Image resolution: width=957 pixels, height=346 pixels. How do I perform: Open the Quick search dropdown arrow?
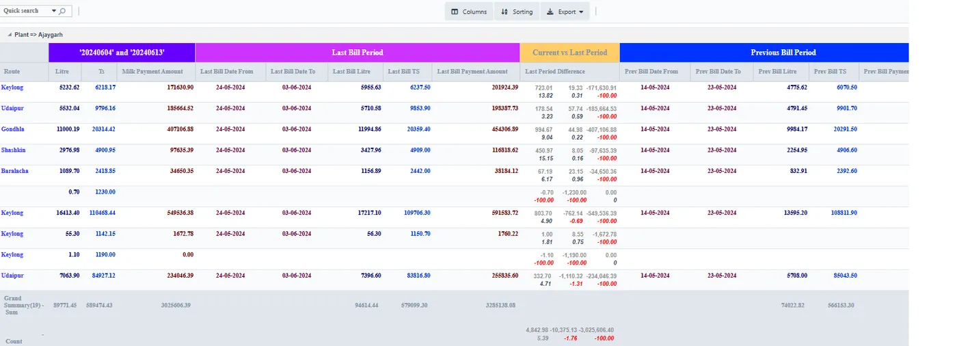(x=54, y=12)
